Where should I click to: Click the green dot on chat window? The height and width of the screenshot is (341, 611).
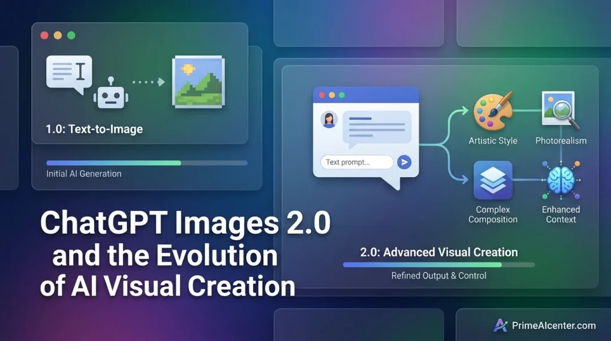coord(342,95)
